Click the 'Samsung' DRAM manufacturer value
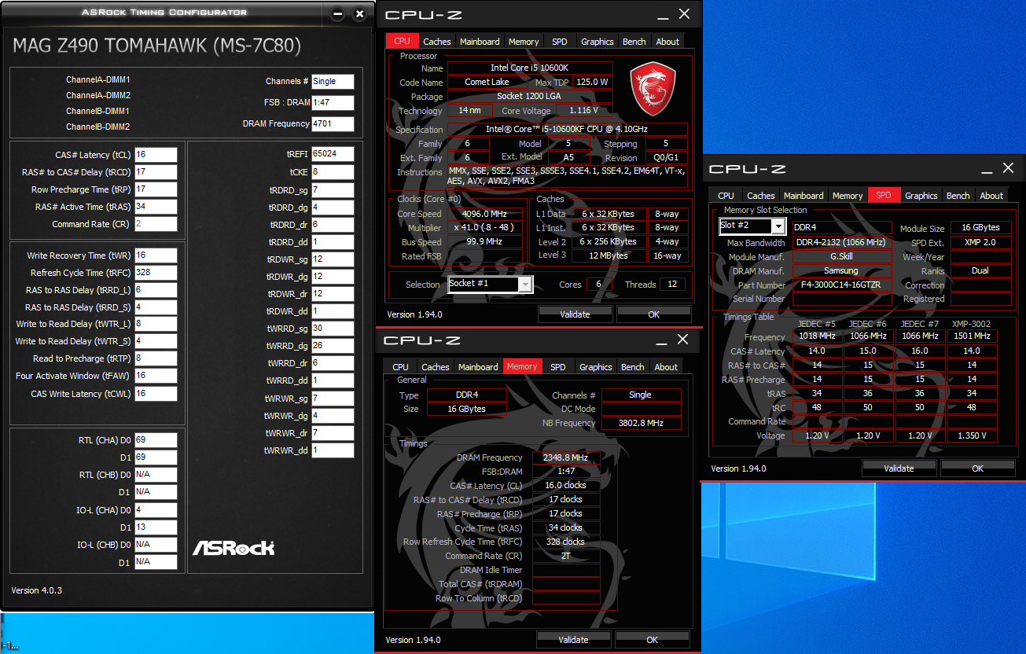Viewport: 1026px width, 654px height. pyautogui.click(x=842, y=271)
